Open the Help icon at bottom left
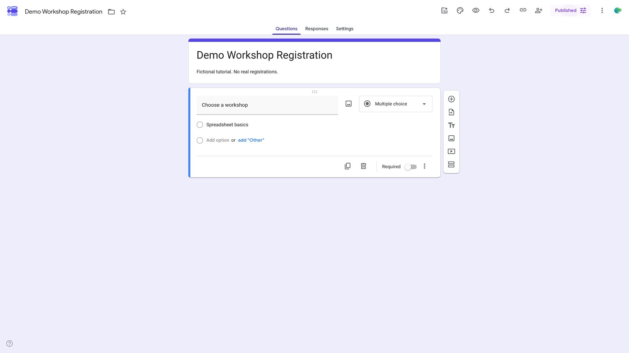The image size is (629, 353). [x=9, y=344]
